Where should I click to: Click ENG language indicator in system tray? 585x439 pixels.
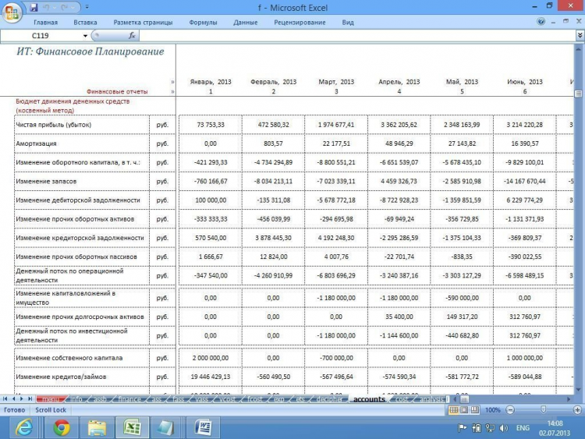pos(523,428)
